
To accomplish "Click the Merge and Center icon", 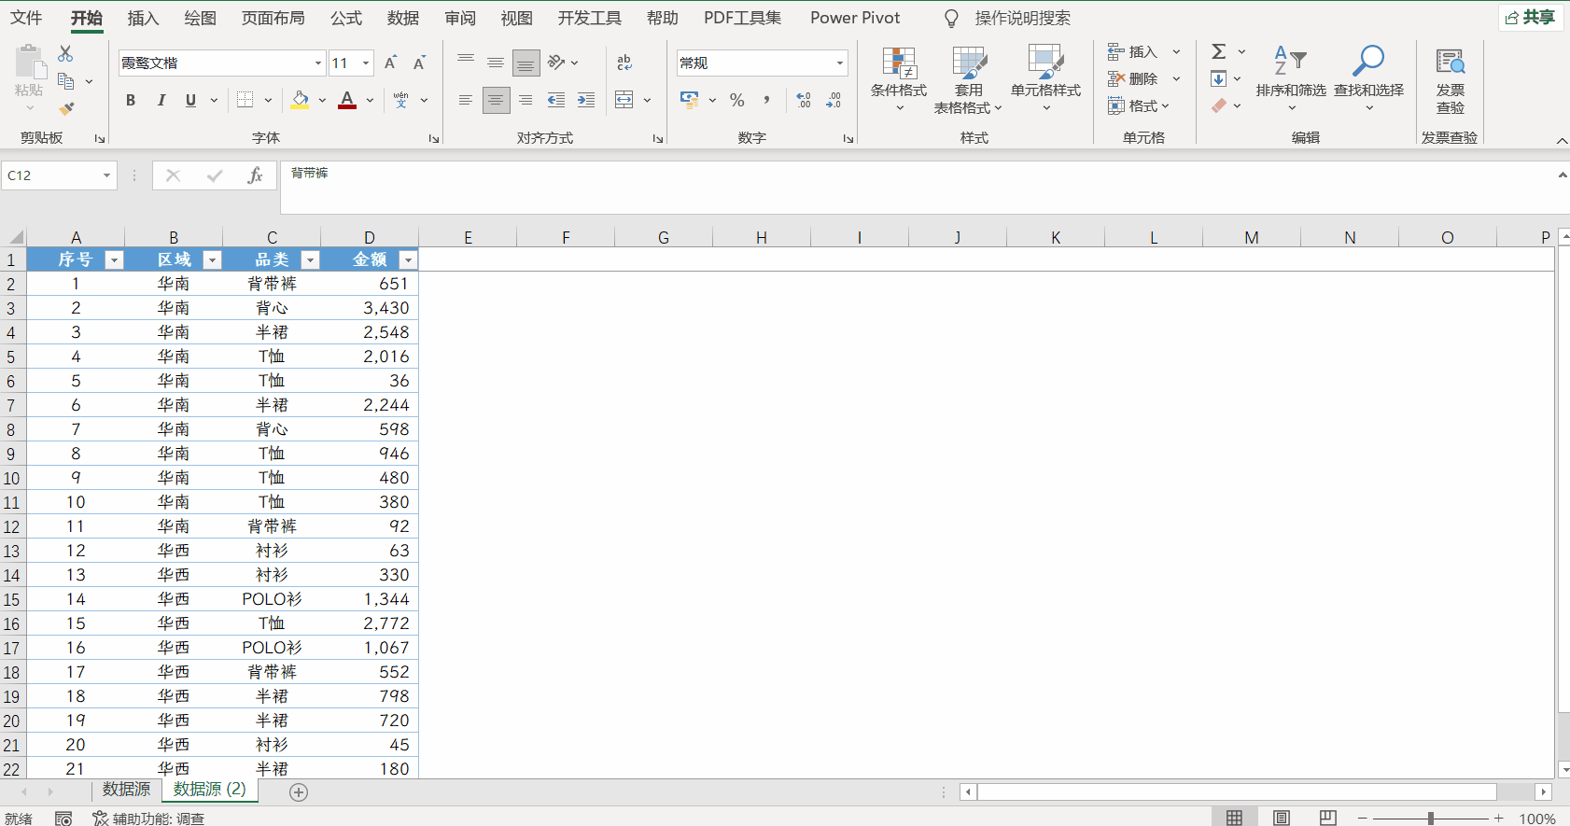I will coord(624,100).
